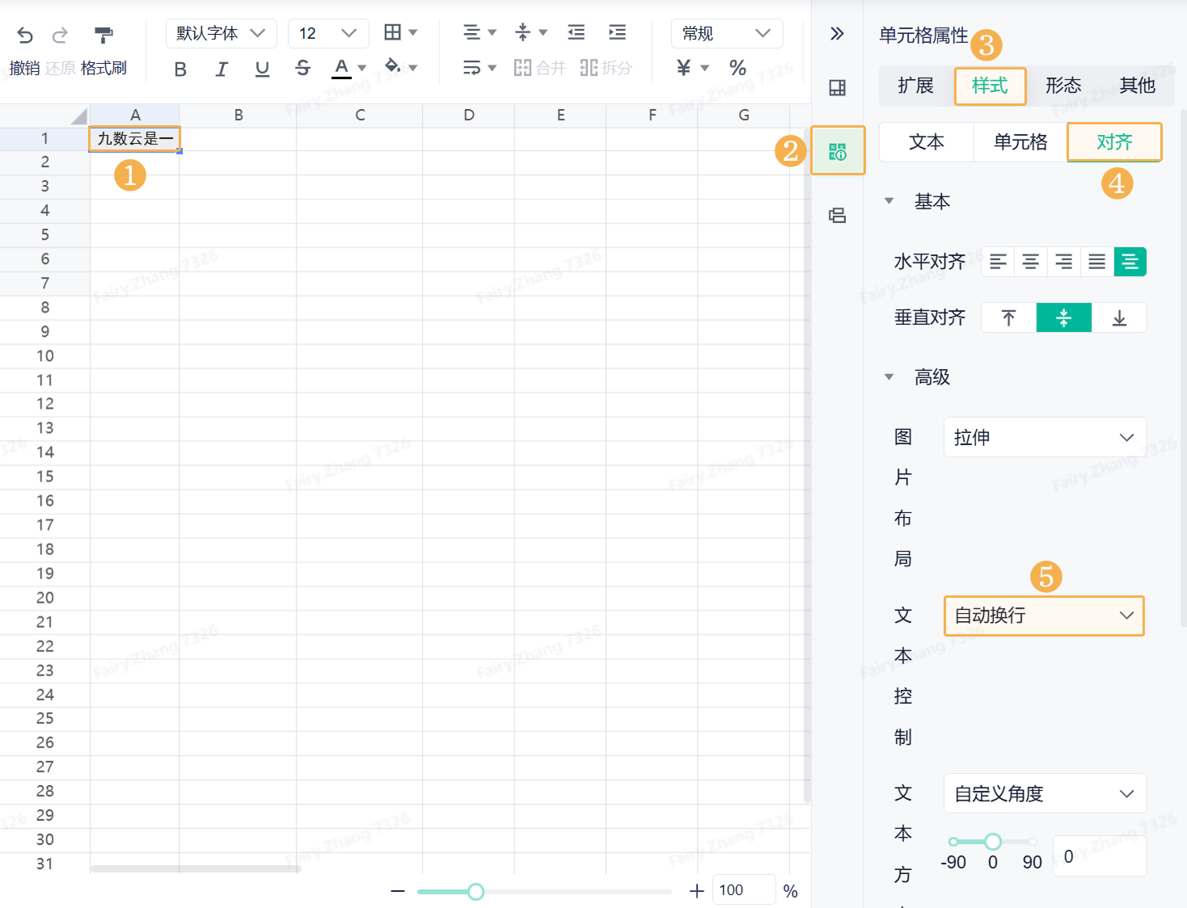Toggle strikethrough formatting
1187x908 pixels.
pyautogui.click(x=303, y=69)
